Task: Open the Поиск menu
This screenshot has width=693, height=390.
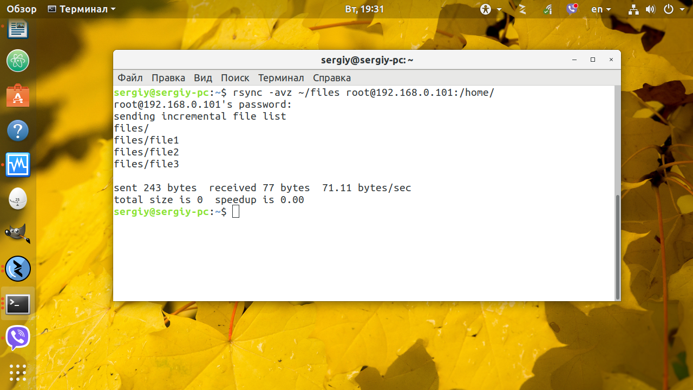Action: (235, 78)
